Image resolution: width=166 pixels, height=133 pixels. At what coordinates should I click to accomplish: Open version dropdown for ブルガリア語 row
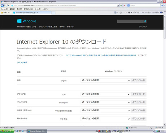point(106,102)
